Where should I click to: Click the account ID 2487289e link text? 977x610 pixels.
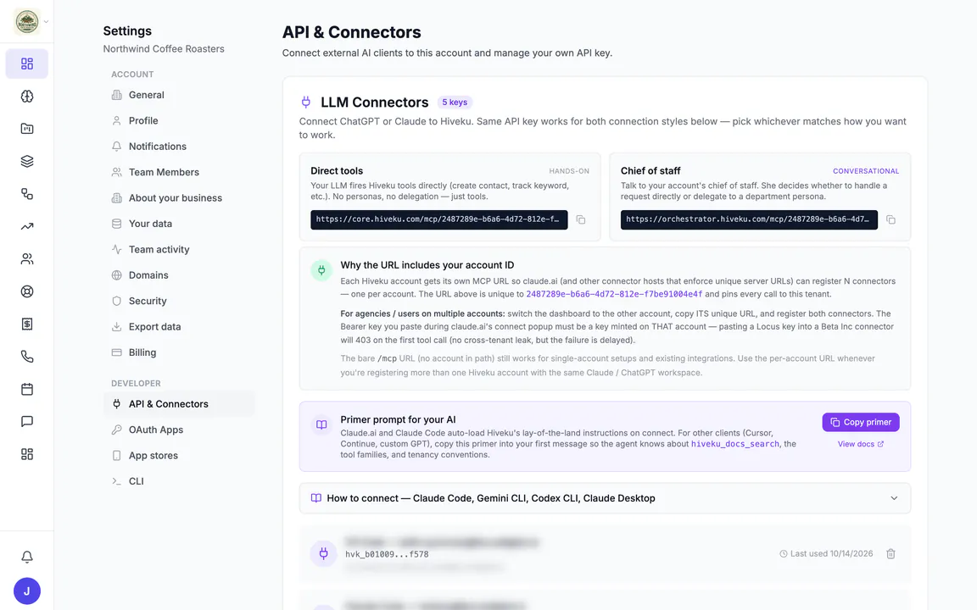point(614,294)
